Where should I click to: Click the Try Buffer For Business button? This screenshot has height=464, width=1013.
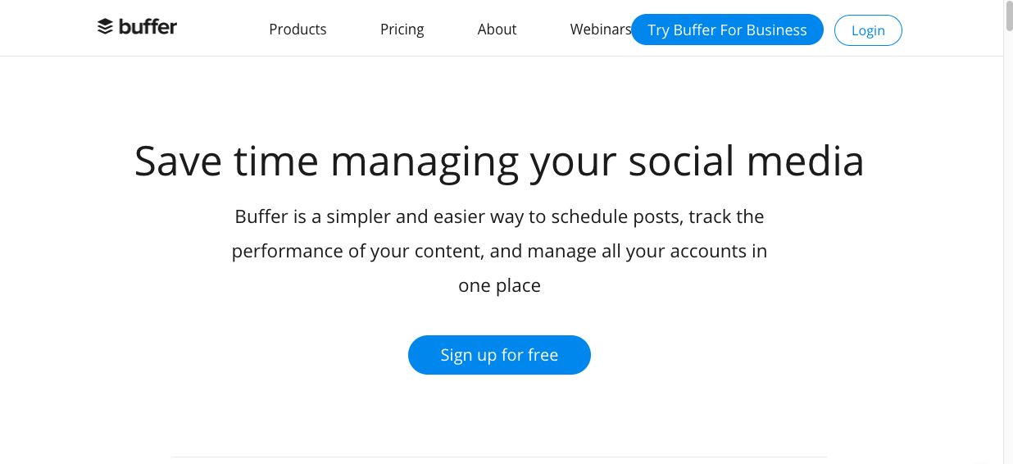point(727,30)
